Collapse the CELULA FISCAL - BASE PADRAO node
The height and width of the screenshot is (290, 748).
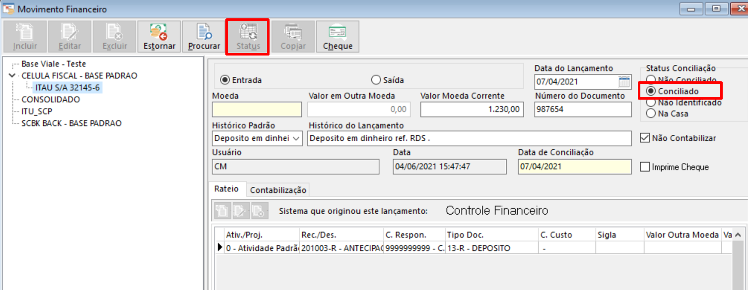coord(12,76)
